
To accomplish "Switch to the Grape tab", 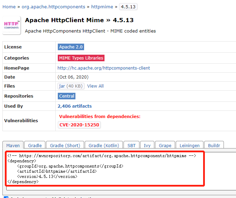I will [x=165, y=145].
